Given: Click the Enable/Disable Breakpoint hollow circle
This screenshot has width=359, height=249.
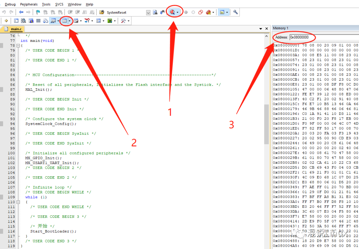Looking at the screenshot, I should click(x=193, y=13).
